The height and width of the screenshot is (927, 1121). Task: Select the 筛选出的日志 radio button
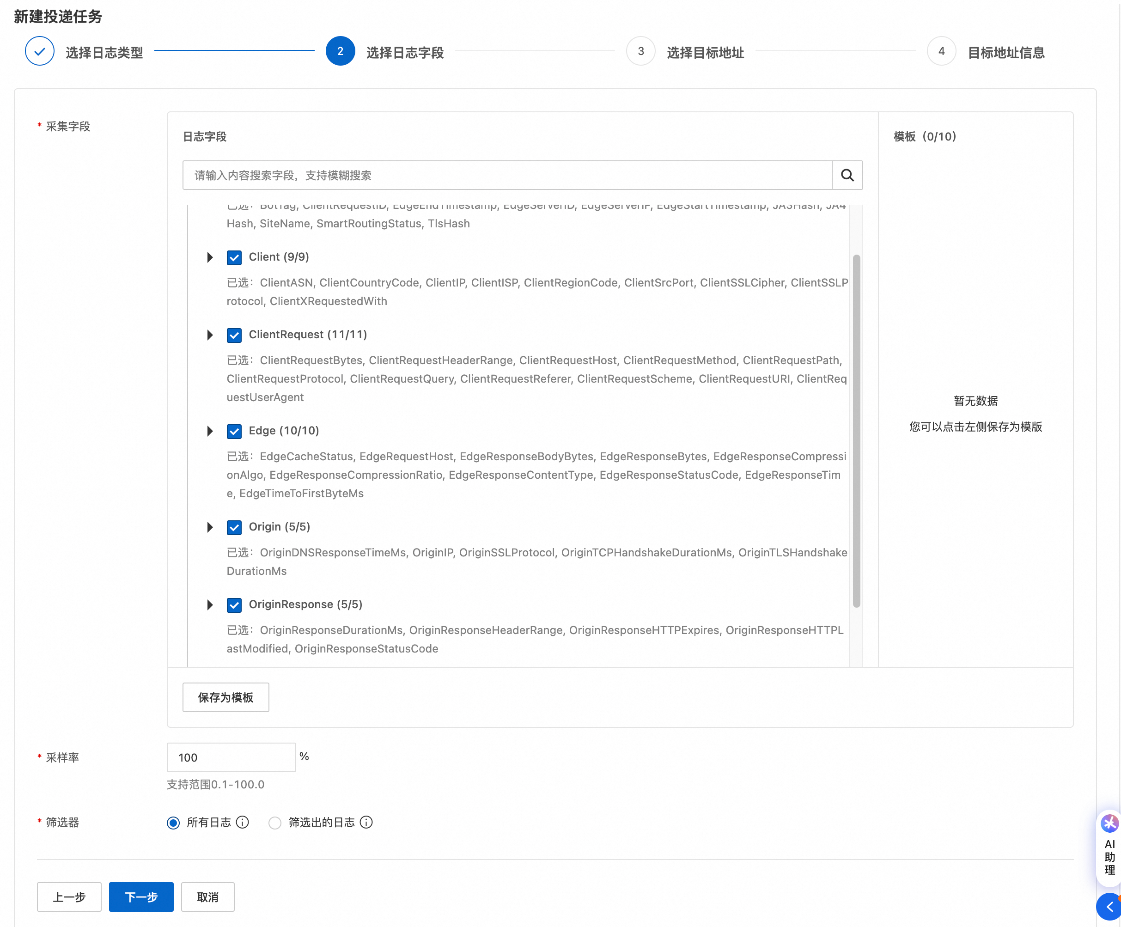point(274,823)
